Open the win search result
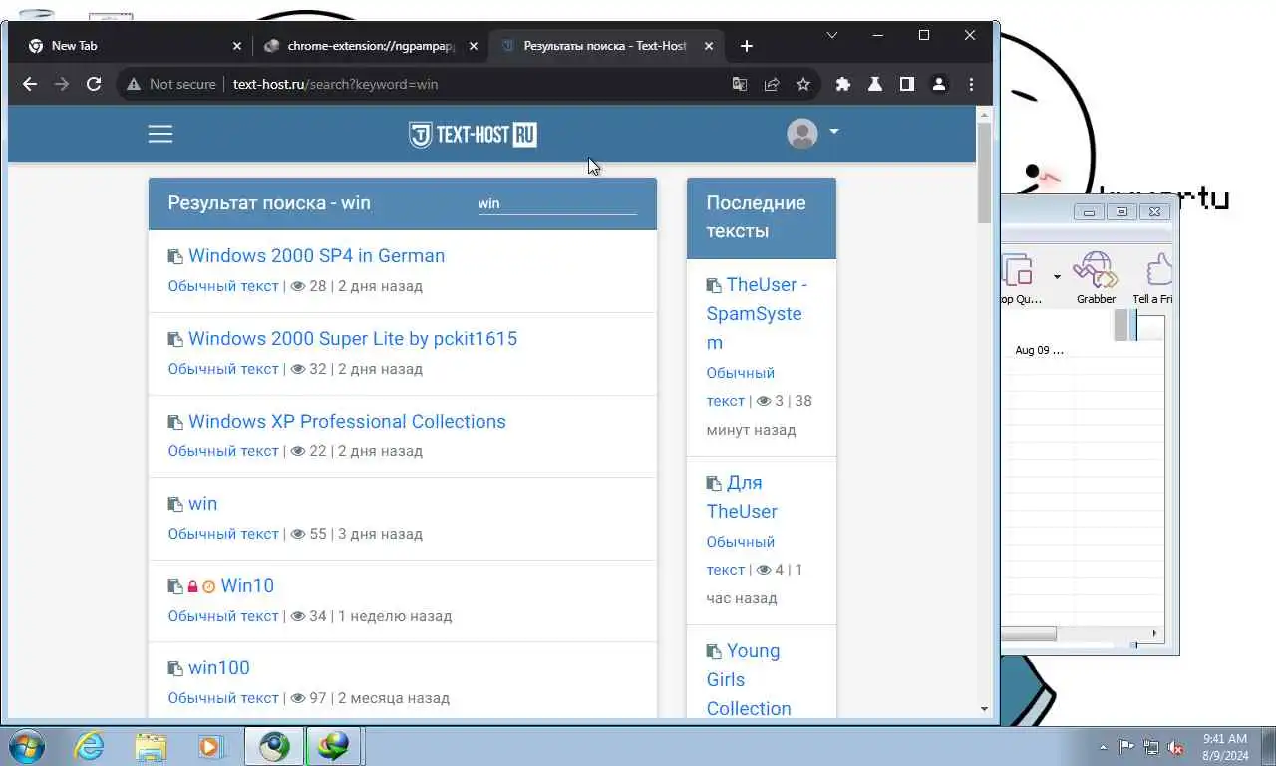This screenshot has width=1276, height=766. pos(202,504)
